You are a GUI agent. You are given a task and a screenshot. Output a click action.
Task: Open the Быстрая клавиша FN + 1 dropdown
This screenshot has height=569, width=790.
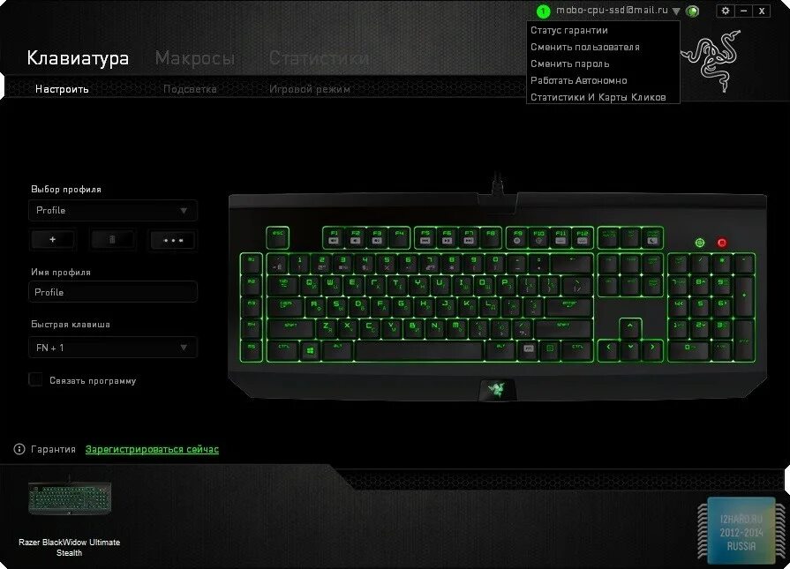click(x=113, y=348)
